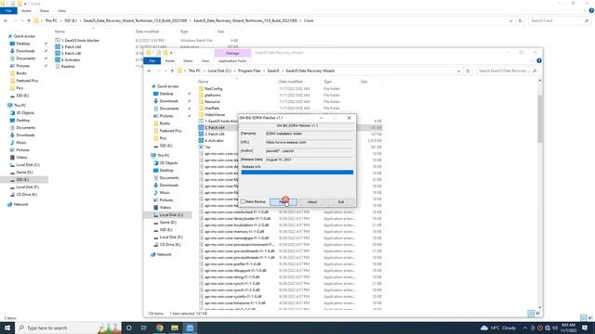Open Google Chrome from the taskbar

(159, 328)
